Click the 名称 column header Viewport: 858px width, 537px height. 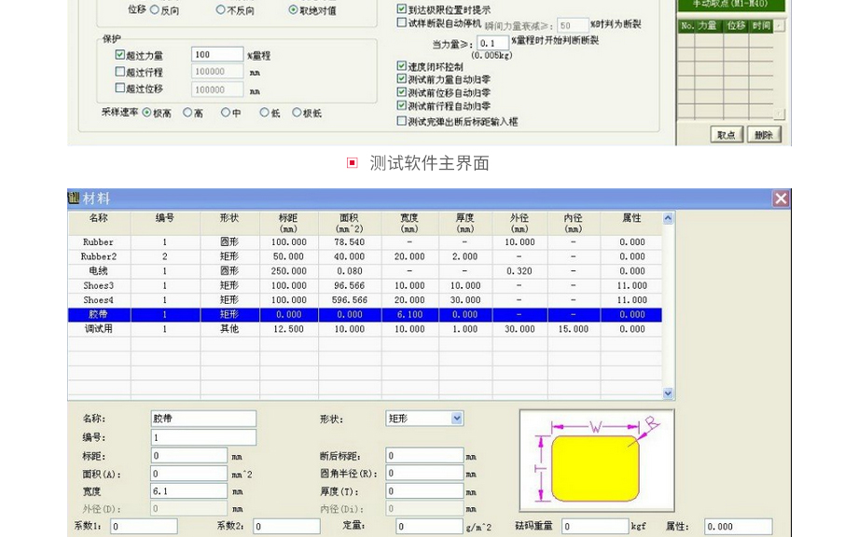[99, 219]
